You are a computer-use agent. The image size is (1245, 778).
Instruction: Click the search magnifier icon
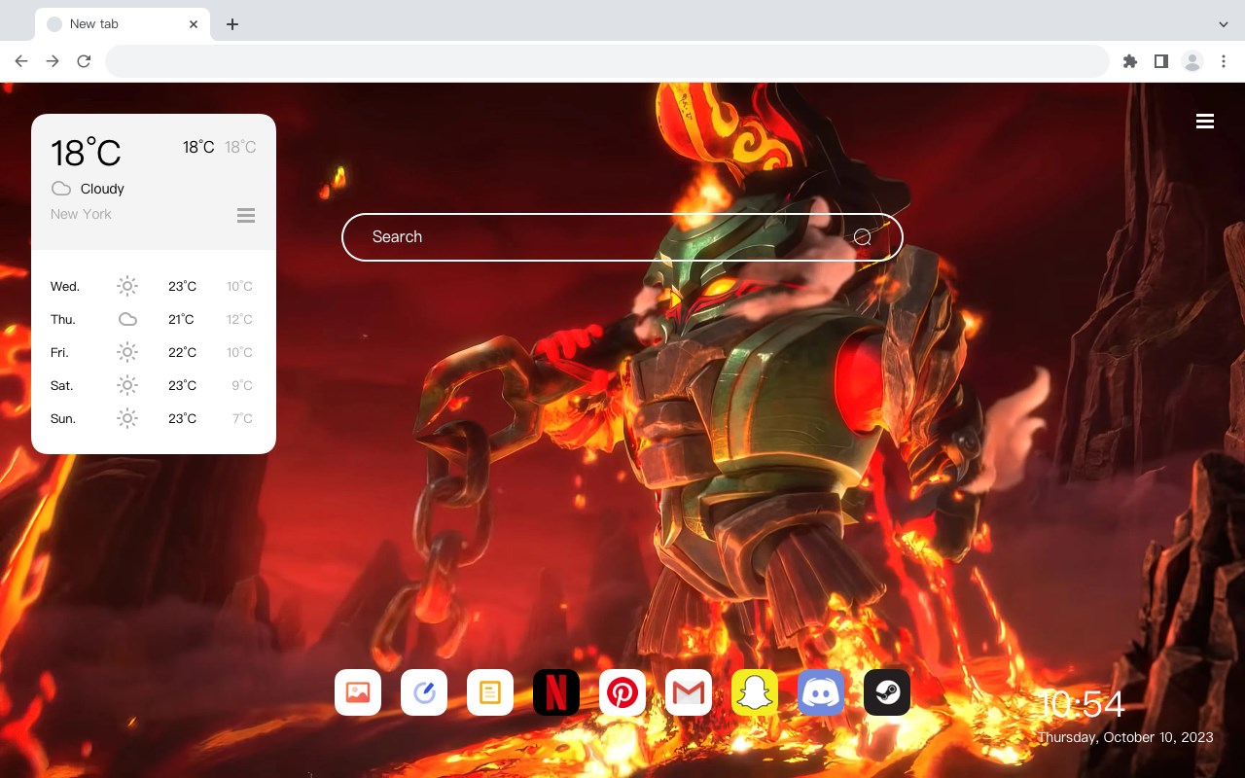pyautogui.click(x=862, y=237)
